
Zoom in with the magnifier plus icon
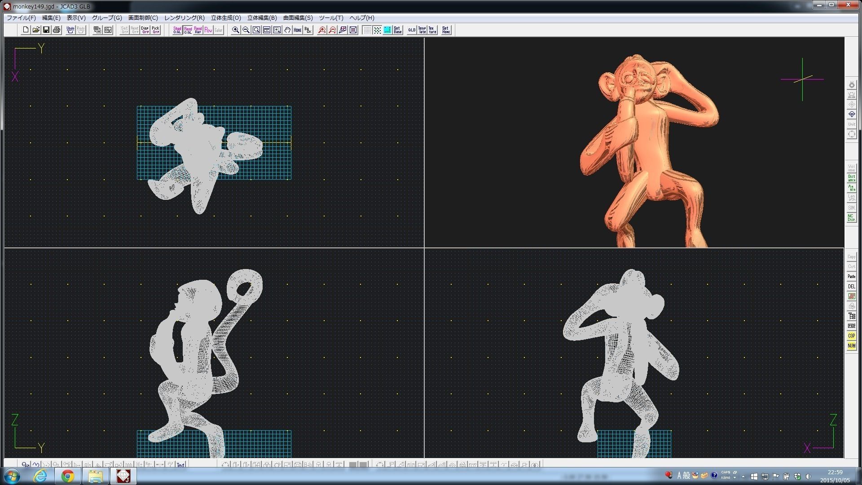(x=236, y=30)
